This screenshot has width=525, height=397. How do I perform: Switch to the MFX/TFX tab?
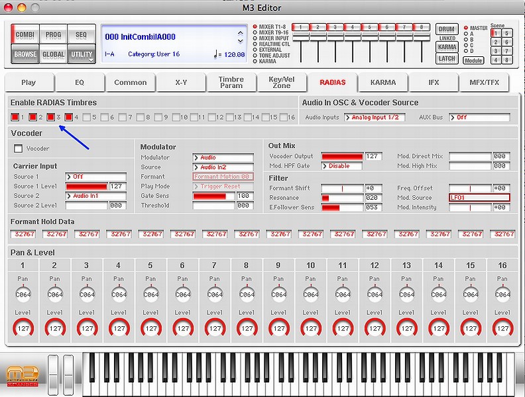pos(484,82)
